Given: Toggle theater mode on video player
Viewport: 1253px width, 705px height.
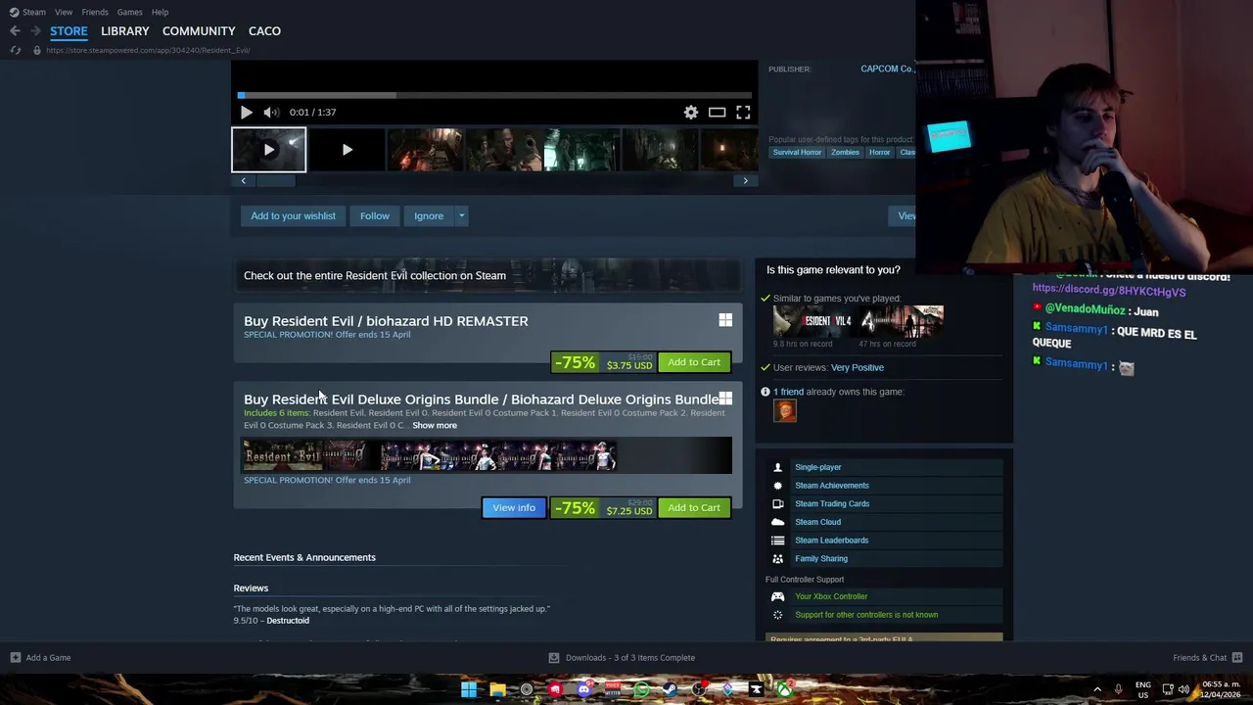Looking at the screenshot, I should [718, 113].
